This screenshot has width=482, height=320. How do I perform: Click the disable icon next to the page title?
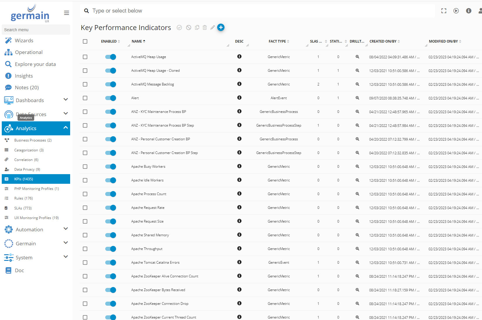(x=189, y=27)
